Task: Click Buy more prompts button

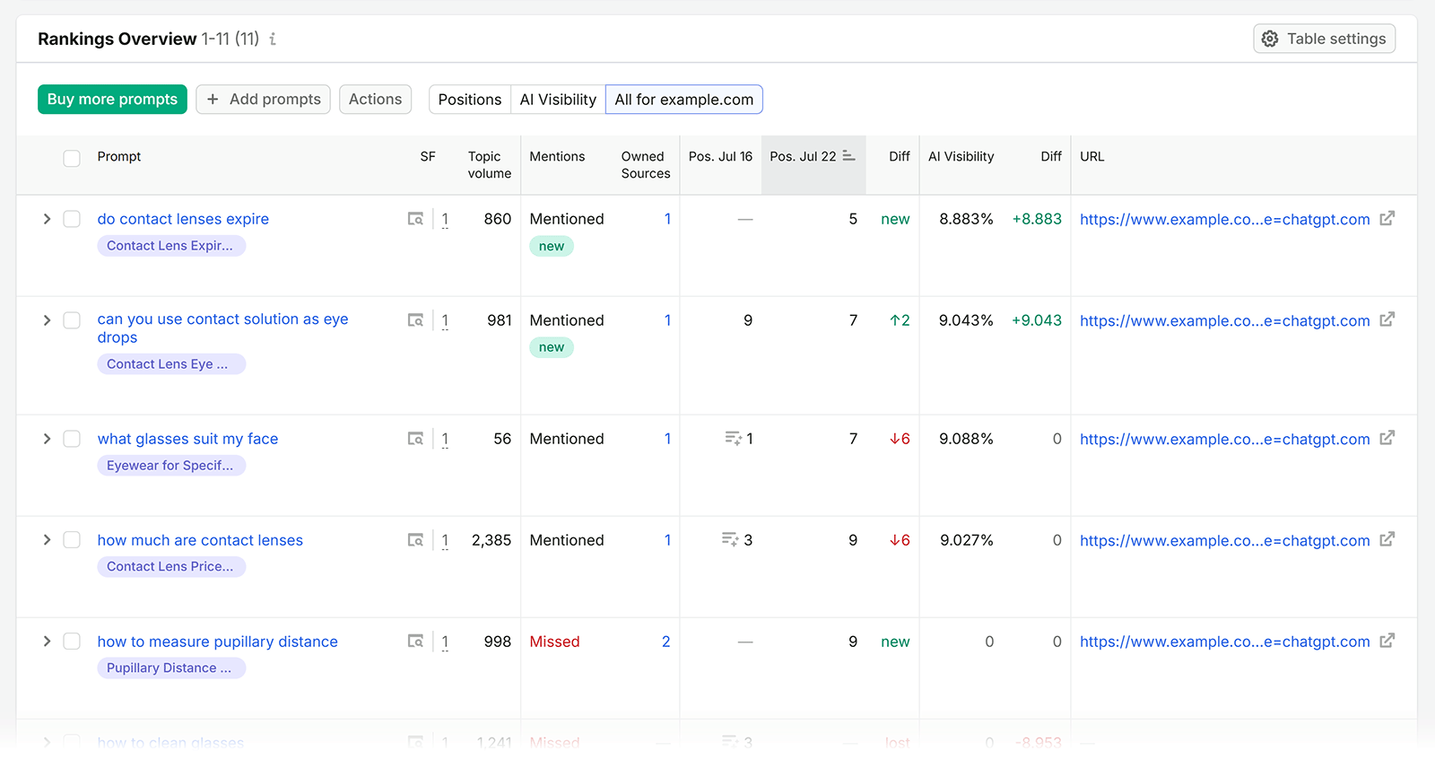Action: [112, 100]
